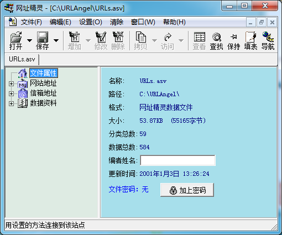The width and height of the screenshot is (282, 235).
Task: Click the 保存 (Save) floppy disk icon
Action: (43, 40)
